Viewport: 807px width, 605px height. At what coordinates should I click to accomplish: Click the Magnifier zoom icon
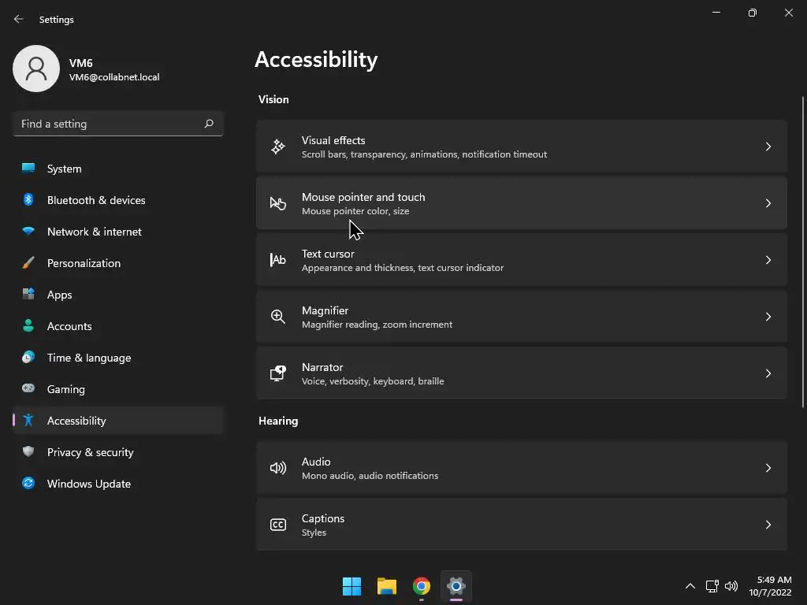(278, 317)
